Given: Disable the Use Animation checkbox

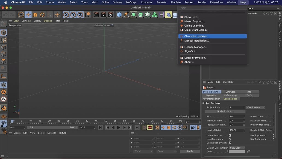Looking at the screenshot, I should point(230,135).
